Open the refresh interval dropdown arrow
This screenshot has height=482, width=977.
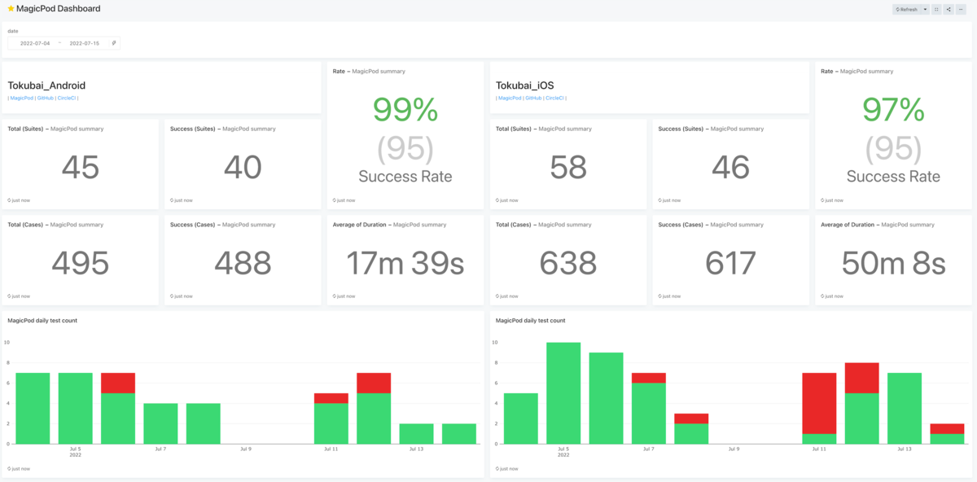pyautogui.click(x=925, y=10)
